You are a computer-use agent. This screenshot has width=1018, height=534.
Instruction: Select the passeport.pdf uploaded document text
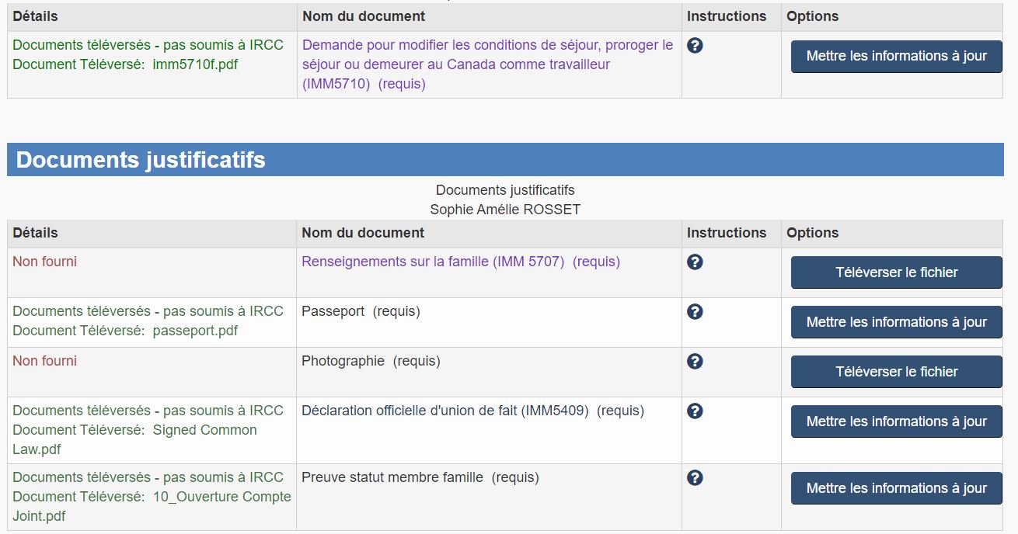coord(195,331)
